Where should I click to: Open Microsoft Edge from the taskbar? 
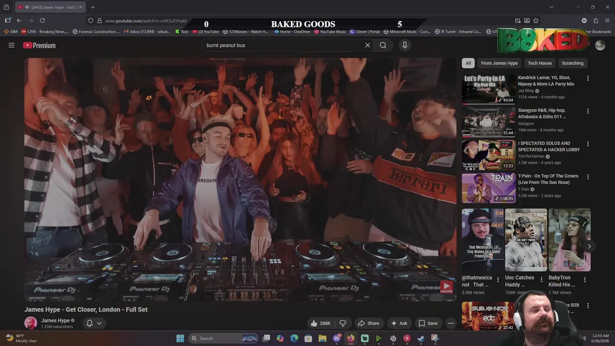pos(295,338)
